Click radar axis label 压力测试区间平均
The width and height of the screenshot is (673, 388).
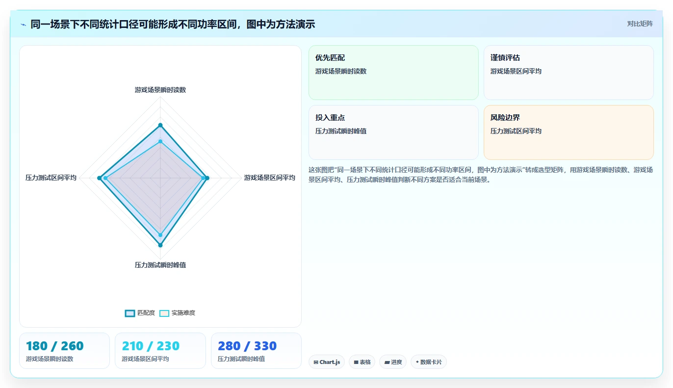click(51, 178)
